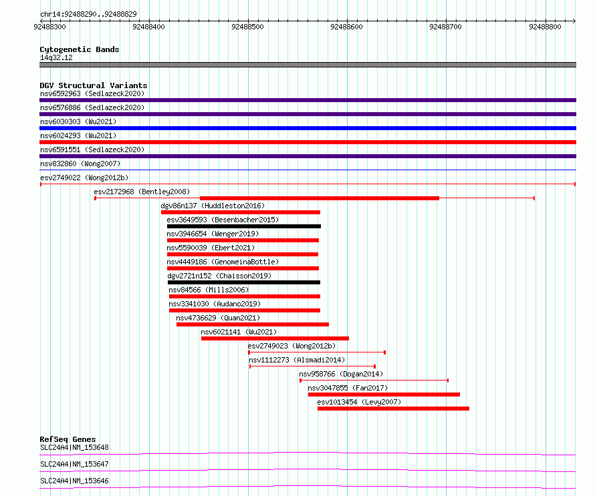Select the nsv958766 (Dogan2014) label
Screen dimensions: 595x496
[x=341, y=374]
